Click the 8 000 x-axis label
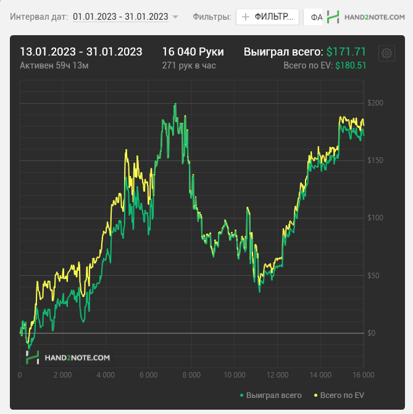413x414 pixels. 191,375
